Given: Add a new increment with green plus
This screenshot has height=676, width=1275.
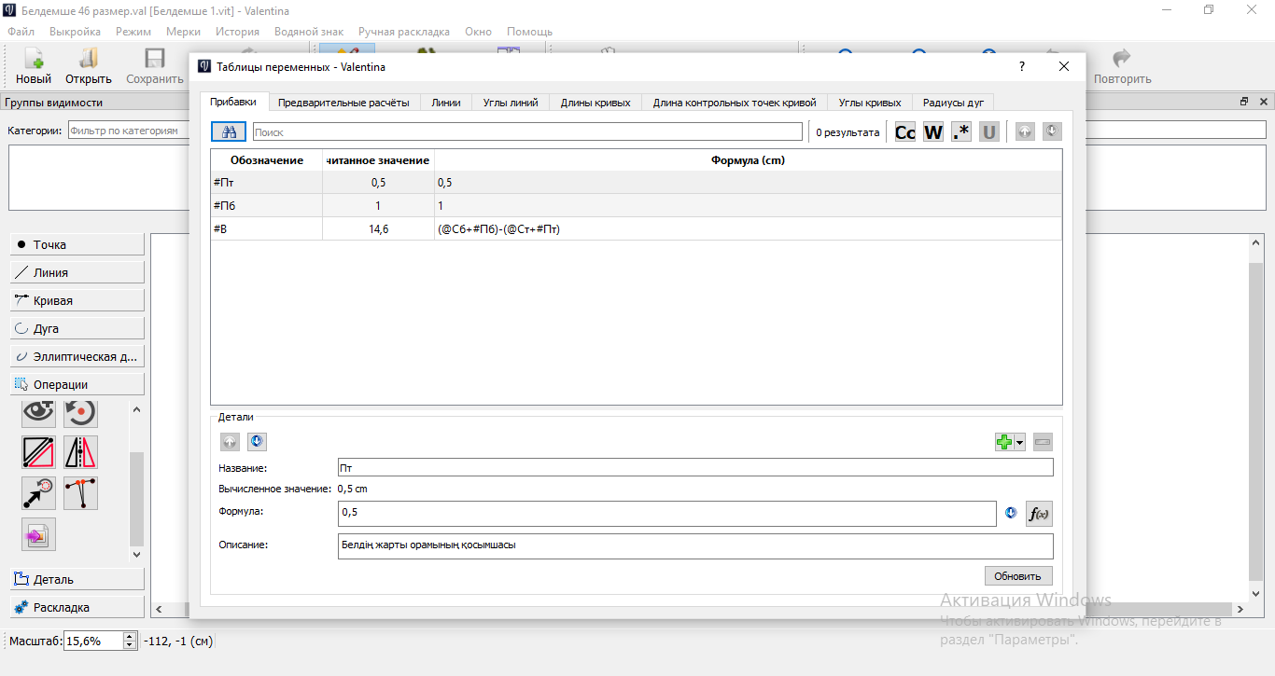Looking at the screenshot, I should (1004, 442).
